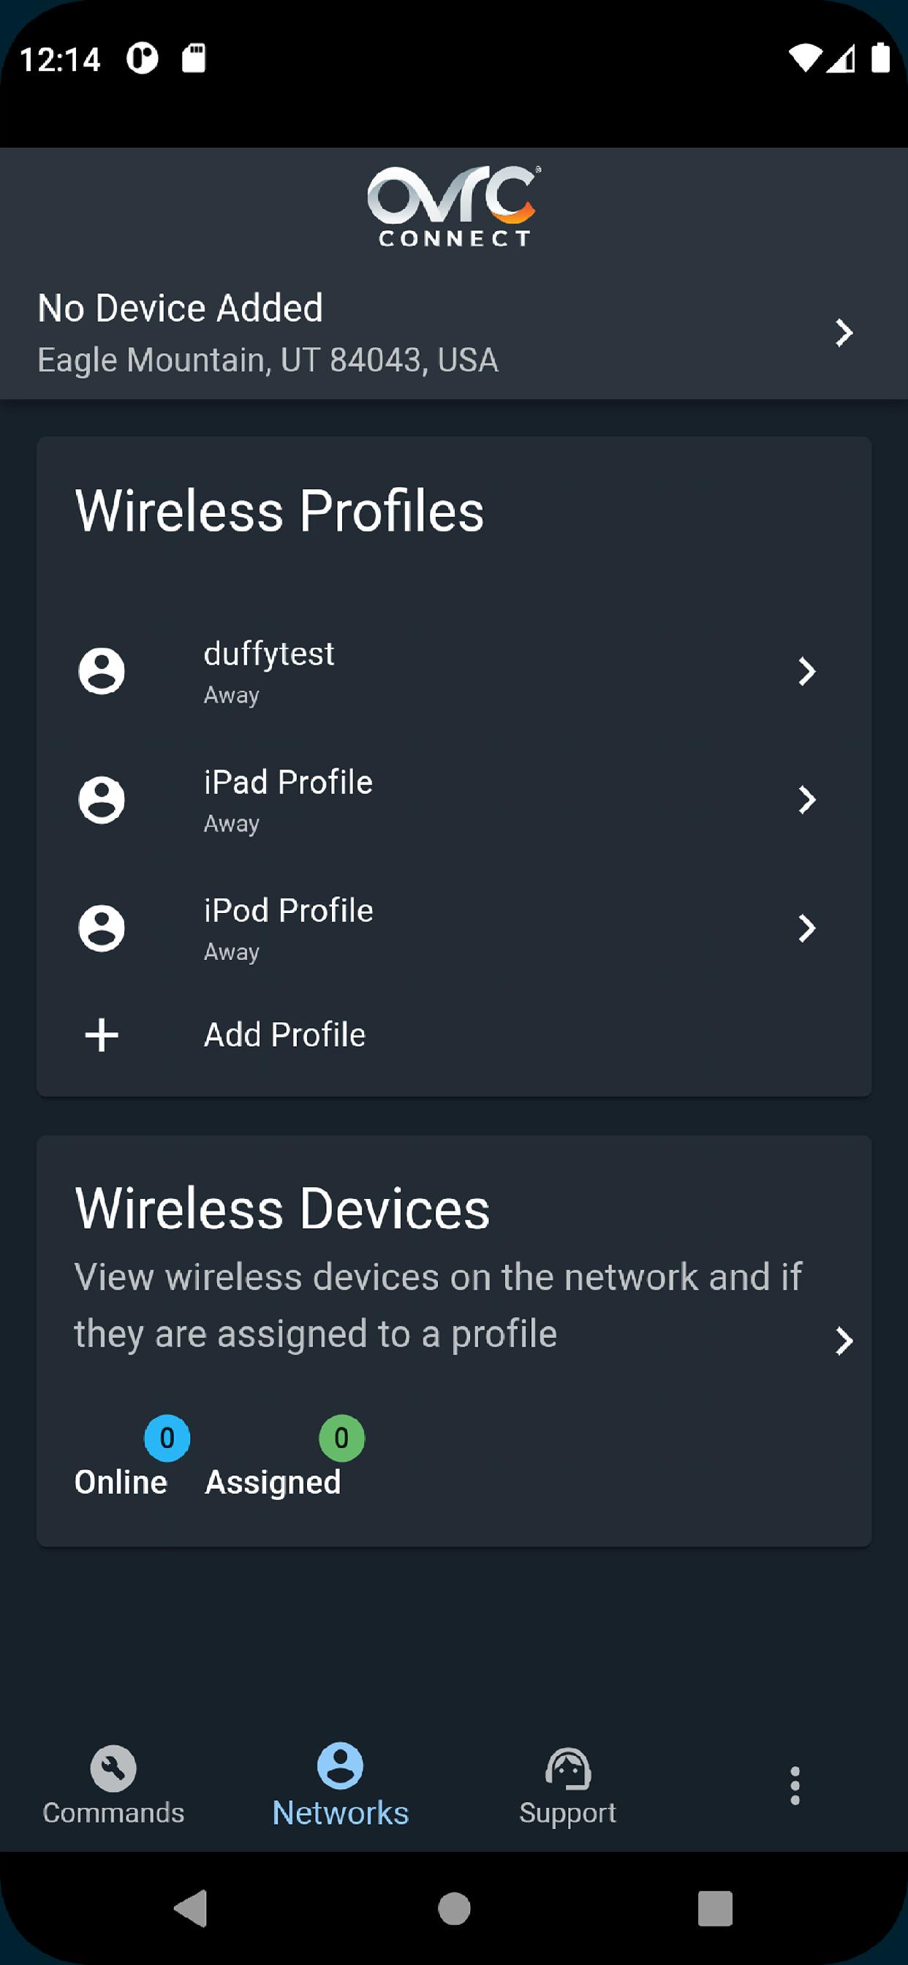Viewport: 908px width, 1965px height.
Task: Tap the blue Online count badge
Action: pos(167,1438)
